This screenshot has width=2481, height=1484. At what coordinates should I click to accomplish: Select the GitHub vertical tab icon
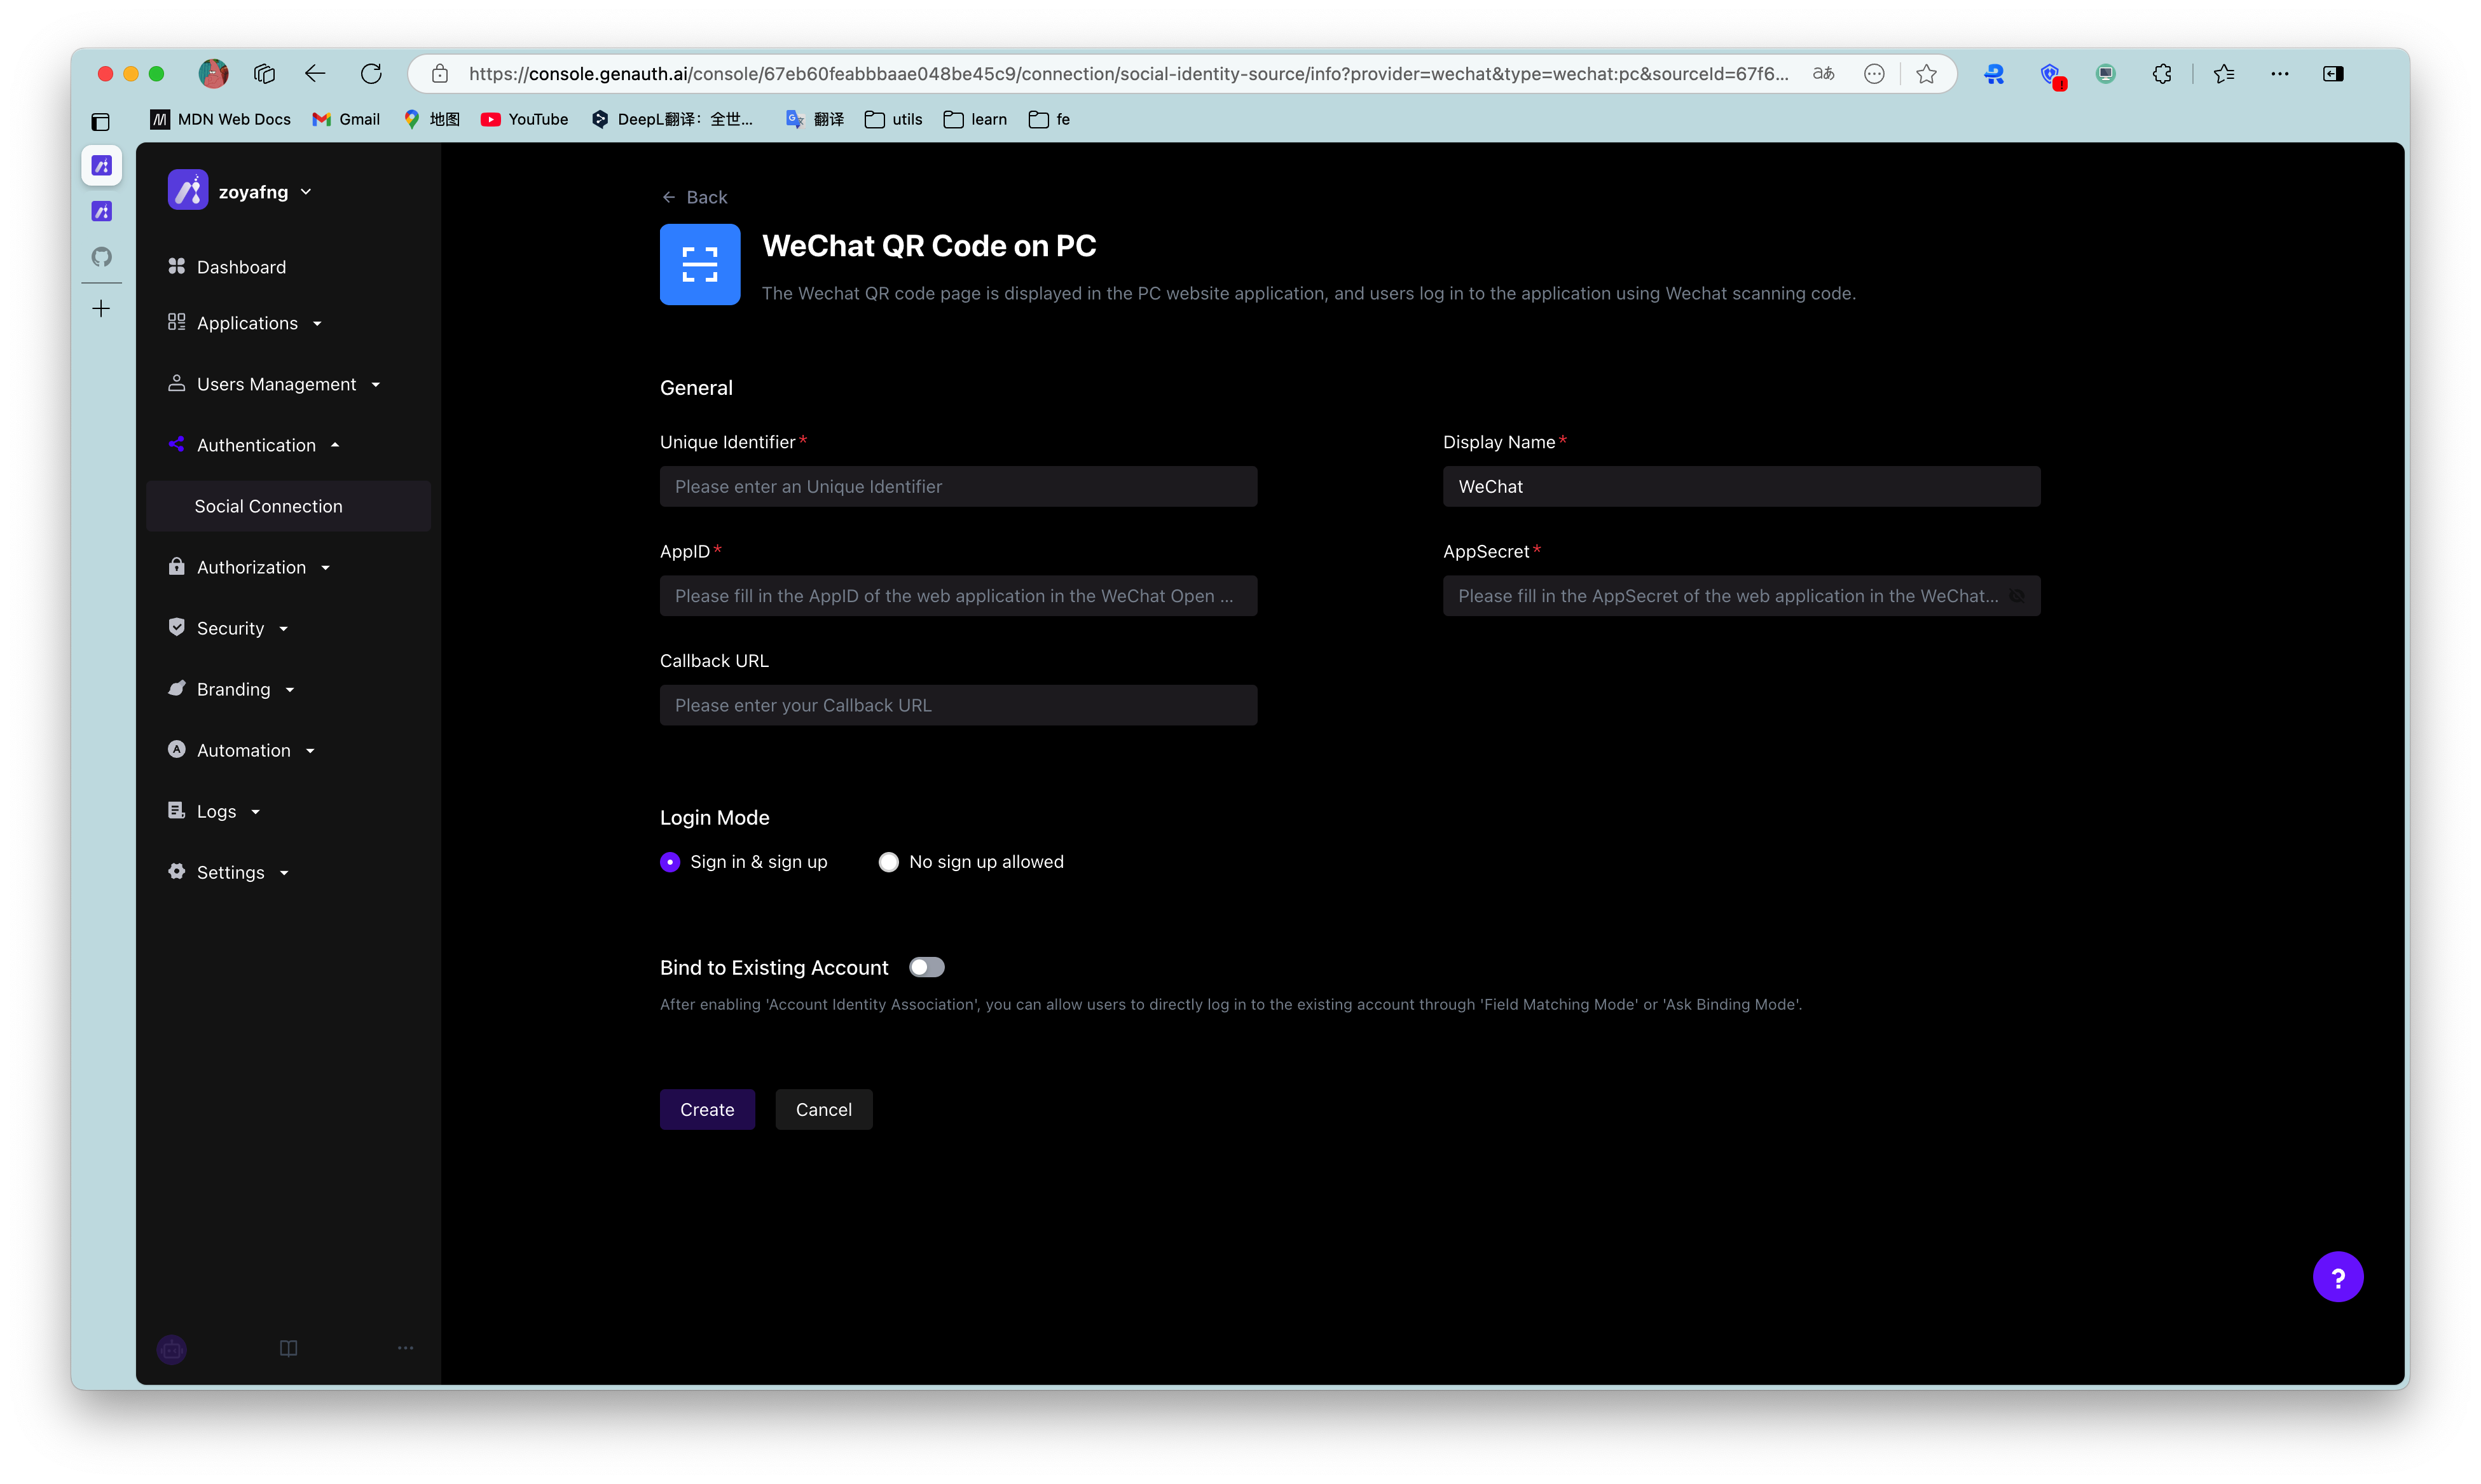(101, 257)
